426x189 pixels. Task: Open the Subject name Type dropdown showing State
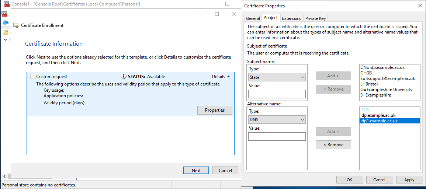(x=277, y=77)
